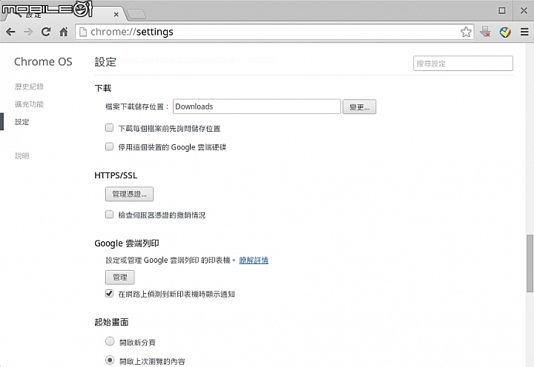The height and width of the screenshot is (367, 534).
Task: Click the 管理憑證... button
Action: point(129,194)
